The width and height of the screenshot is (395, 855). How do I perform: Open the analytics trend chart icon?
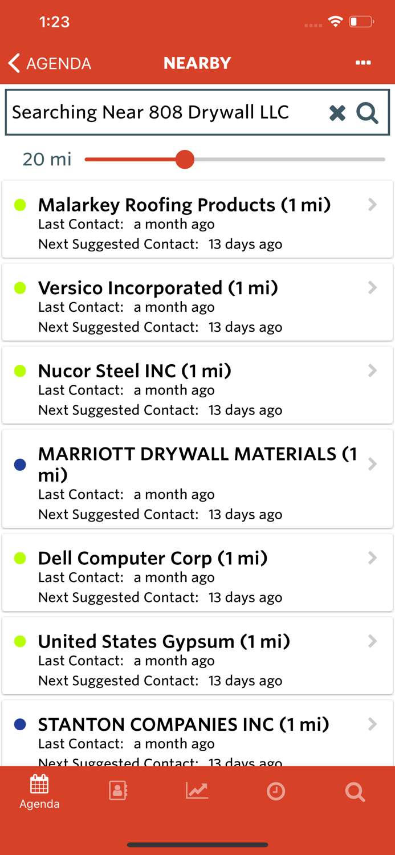197,791
